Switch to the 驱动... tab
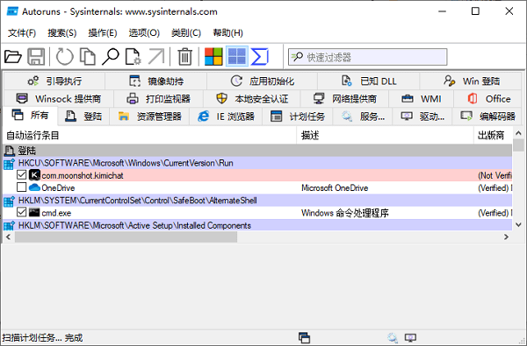This screenshot has width=527, height=346. click(422, 117)
